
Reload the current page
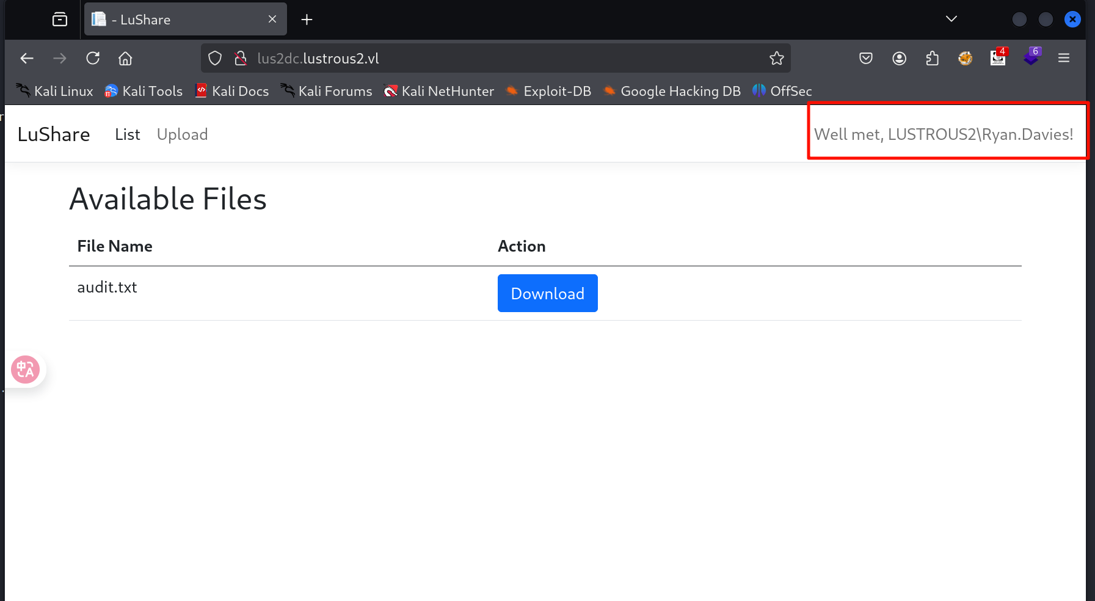coord(93,58)
